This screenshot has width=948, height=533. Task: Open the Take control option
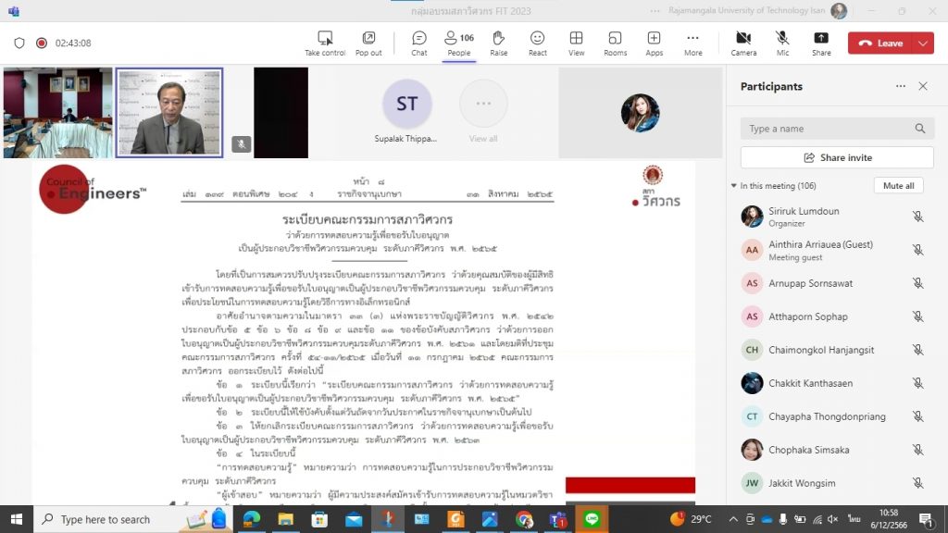[325, 43]
